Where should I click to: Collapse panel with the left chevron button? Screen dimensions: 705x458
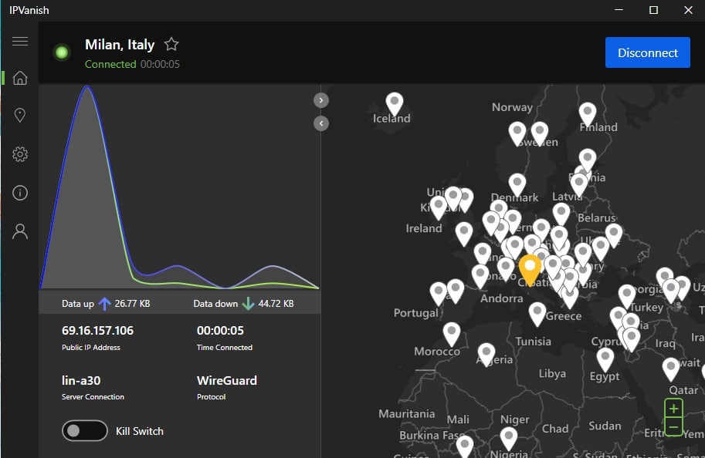tap(321, 123)
